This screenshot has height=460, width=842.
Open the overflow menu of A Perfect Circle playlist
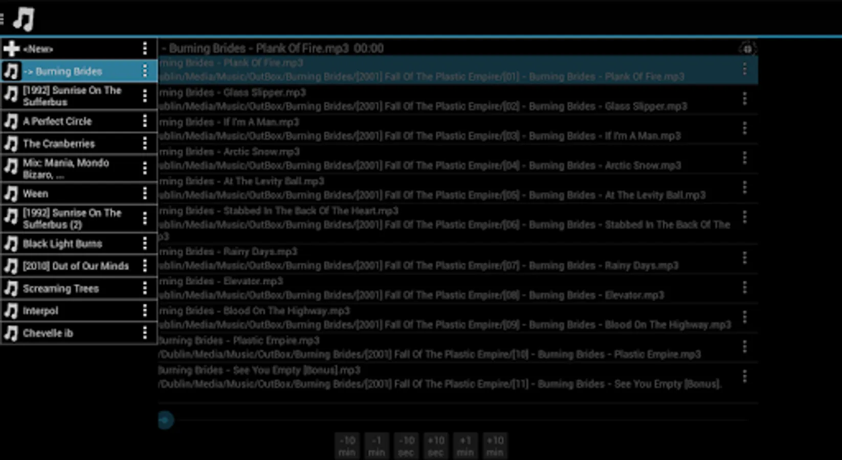[145, 121]
